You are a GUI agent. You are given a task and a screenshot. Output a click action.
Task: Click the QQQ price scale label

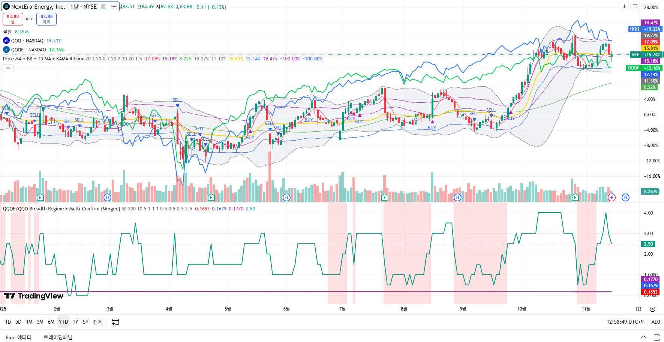point(635,29)
